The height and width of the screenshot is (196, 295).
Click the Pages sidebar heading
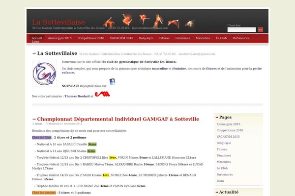[225, 117]
